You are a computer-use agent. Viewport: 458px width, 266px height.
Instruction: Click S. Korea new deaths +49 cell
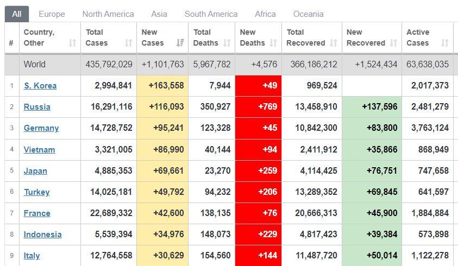[x=258, y=86]
